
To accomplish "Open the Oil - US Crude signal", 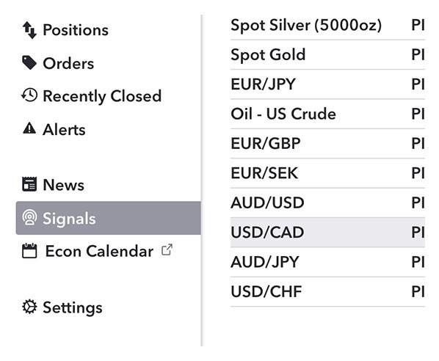I will 327,114.
